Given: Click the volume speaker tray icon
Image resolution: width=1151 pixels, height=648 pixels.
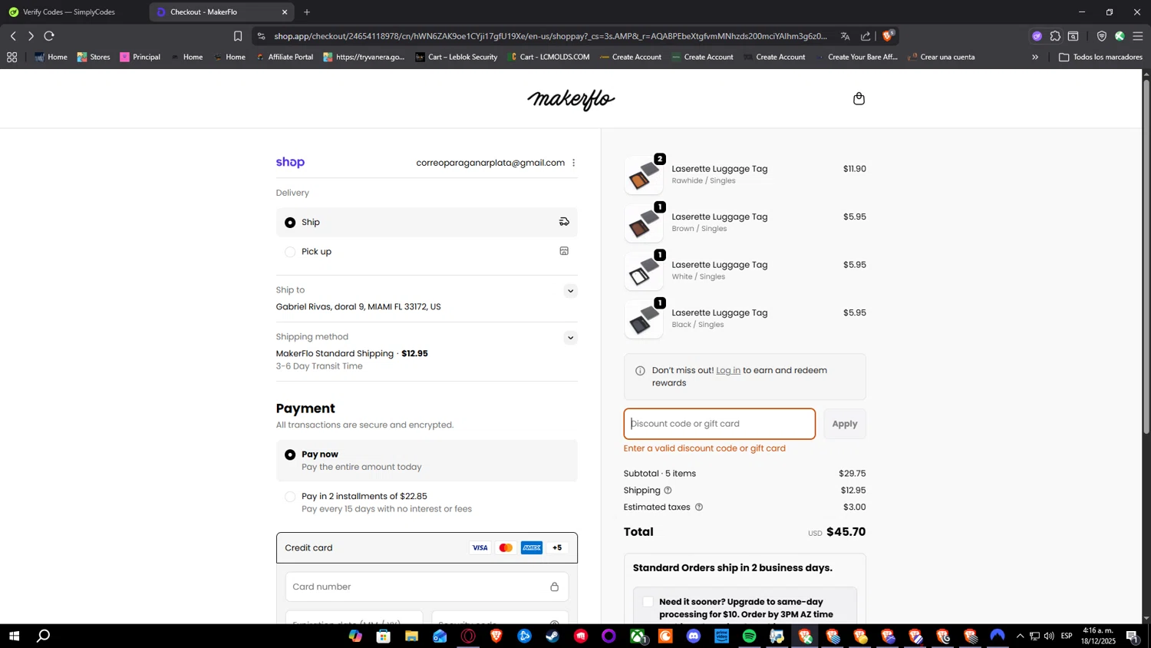Looking at the screenshot, I should 1049,636.
